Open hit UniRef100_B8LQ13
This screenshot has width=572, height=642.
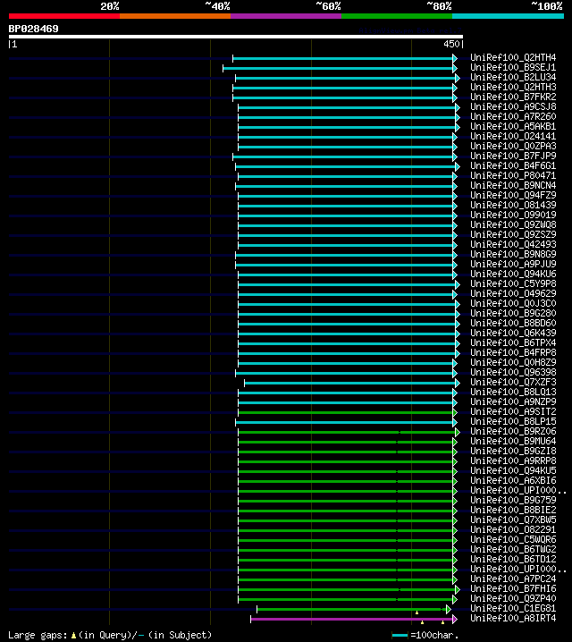[513, 392]
